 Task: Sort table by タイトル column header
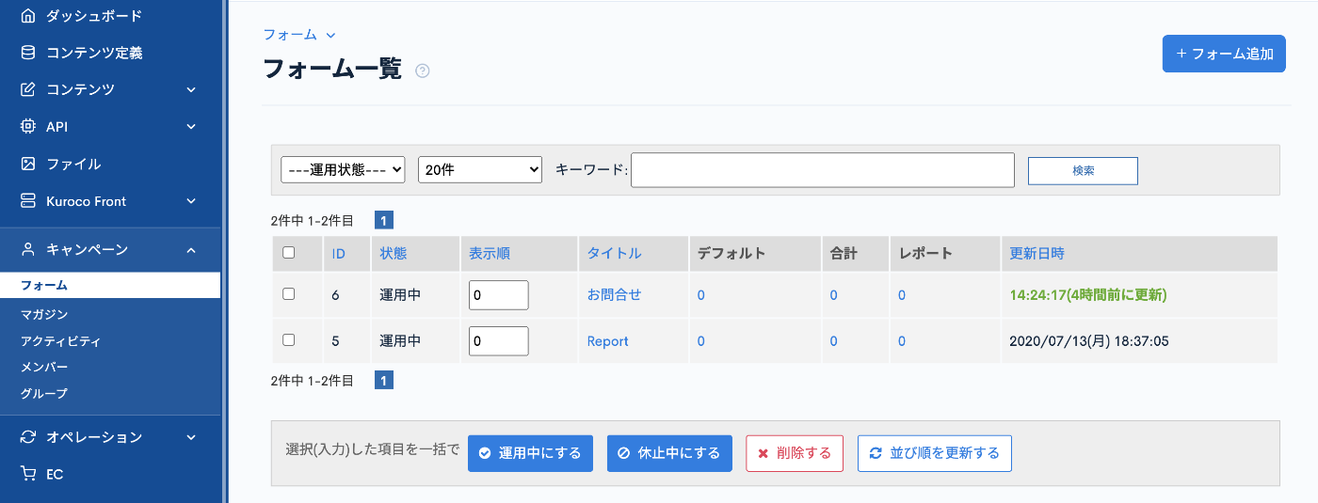pos(614,253)
